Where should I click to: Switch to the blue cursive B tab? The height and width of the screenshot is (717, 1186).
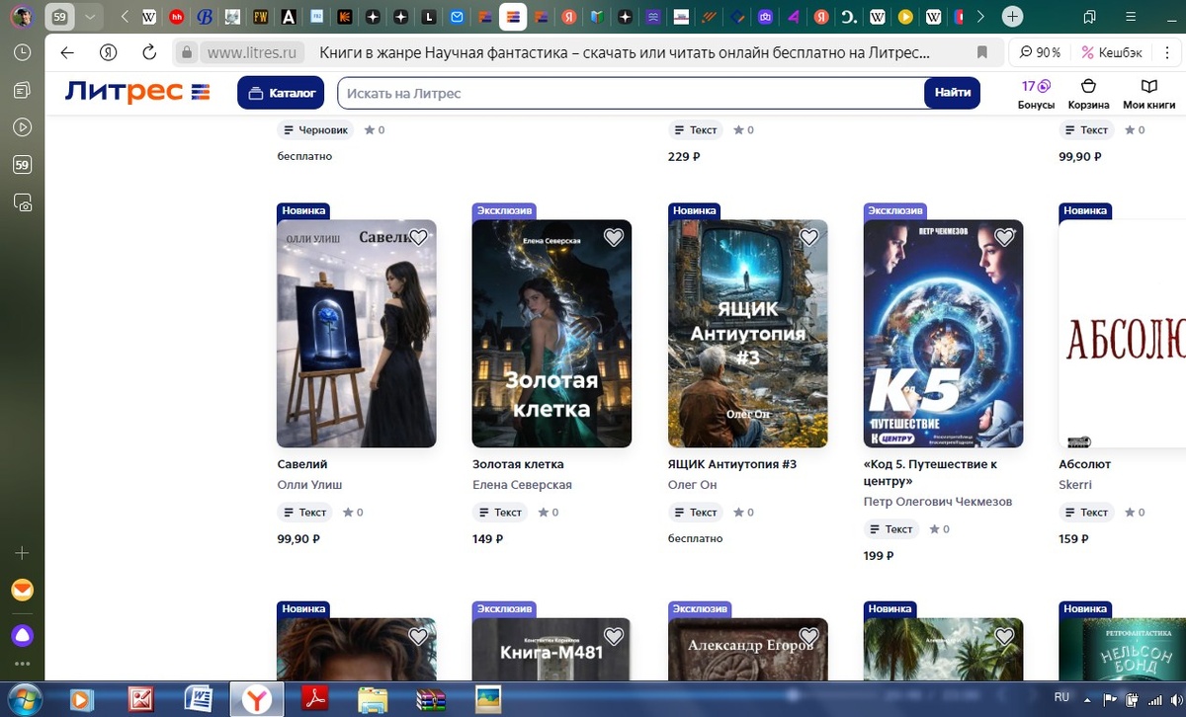tap(205, 17)
